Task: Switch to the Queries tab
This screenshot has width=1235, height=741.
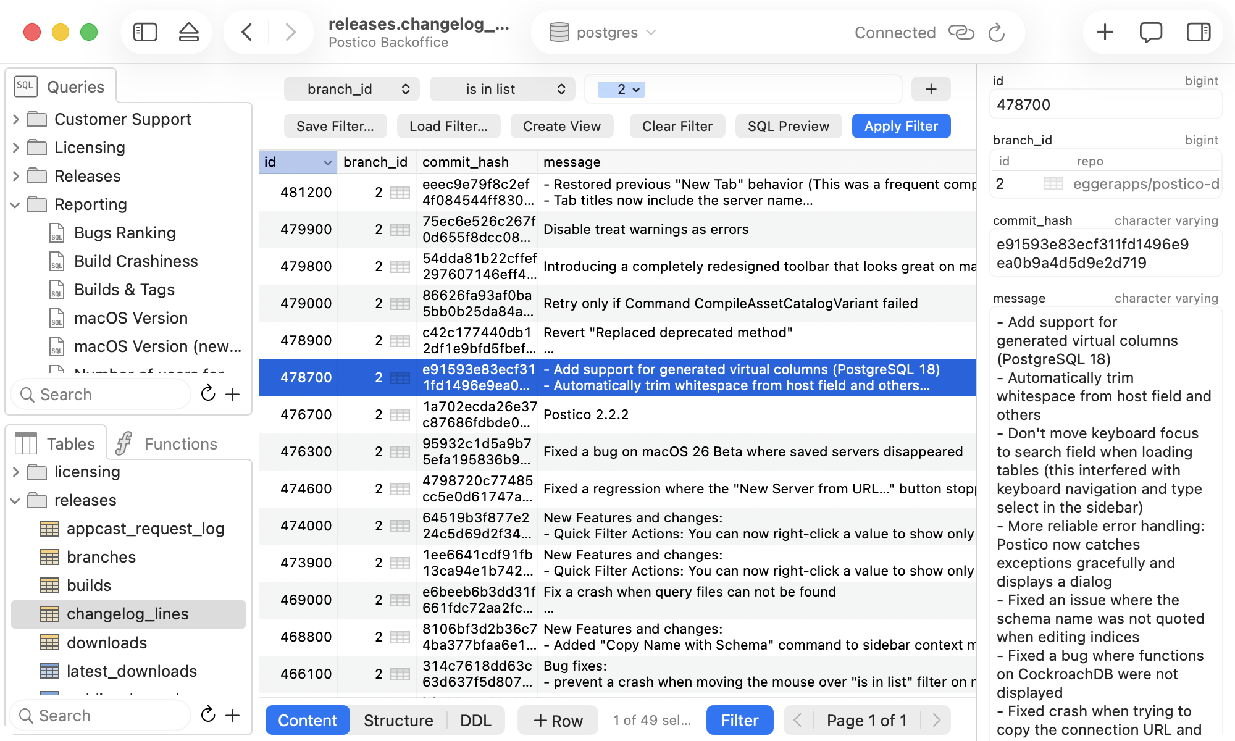Action: click(x=61, y=86)
